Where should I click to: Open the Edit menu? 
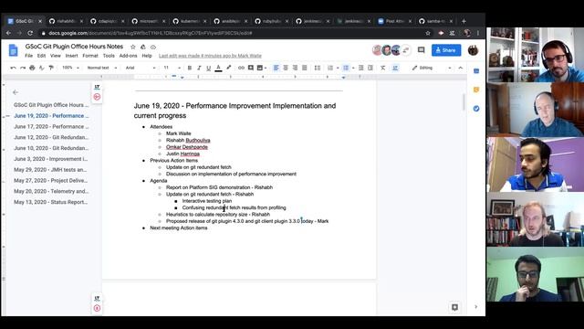click(x=41, y=56)
